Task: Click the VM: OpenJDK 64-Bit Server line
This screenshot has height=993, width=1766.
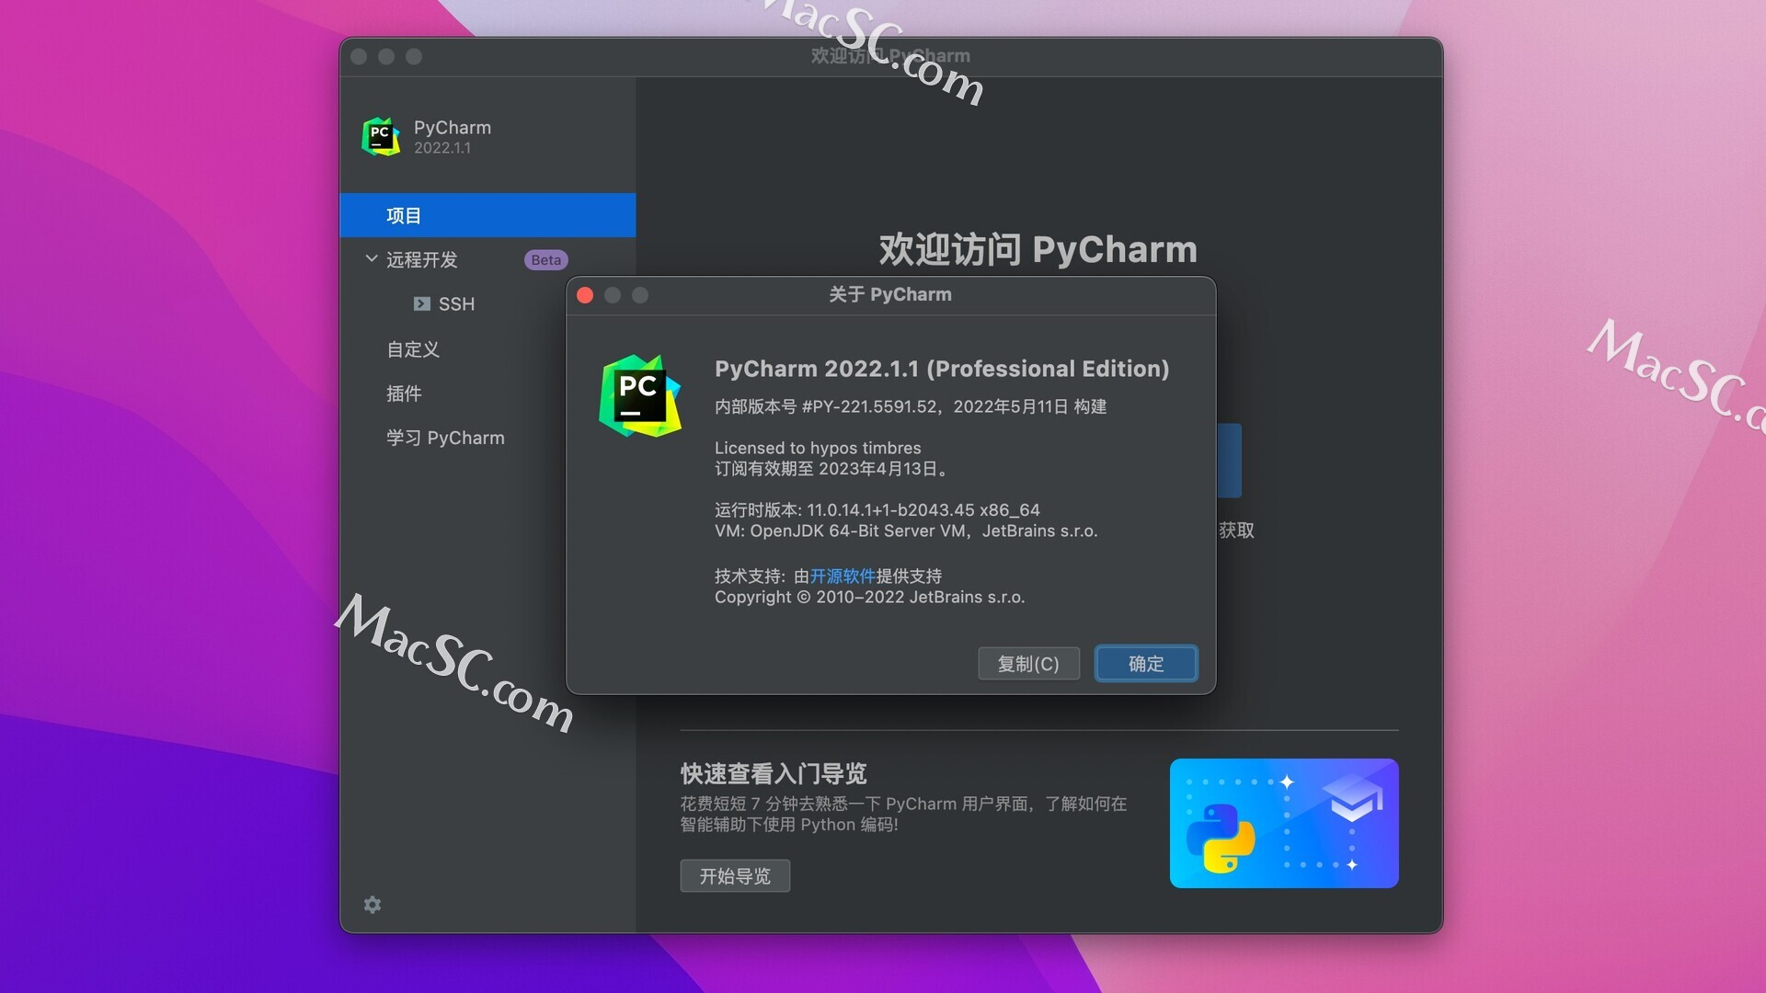Action: tap(906, 531)
